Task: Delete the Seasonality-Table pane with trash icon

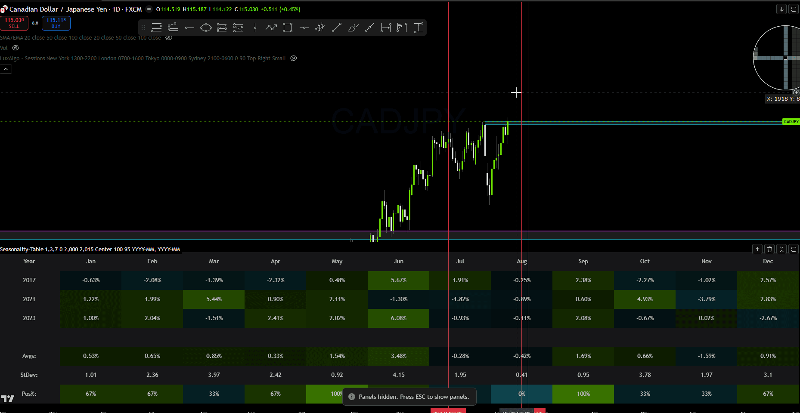Action: click(x=769, y=249)
